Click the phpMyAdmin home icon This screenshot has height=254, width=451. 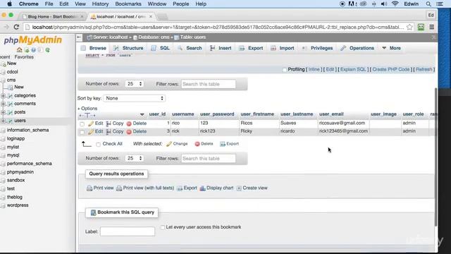tap(19, 50)
